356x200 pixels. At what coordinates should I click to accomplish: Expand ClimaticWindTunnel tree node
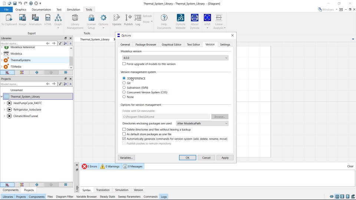tap(4, 116)
